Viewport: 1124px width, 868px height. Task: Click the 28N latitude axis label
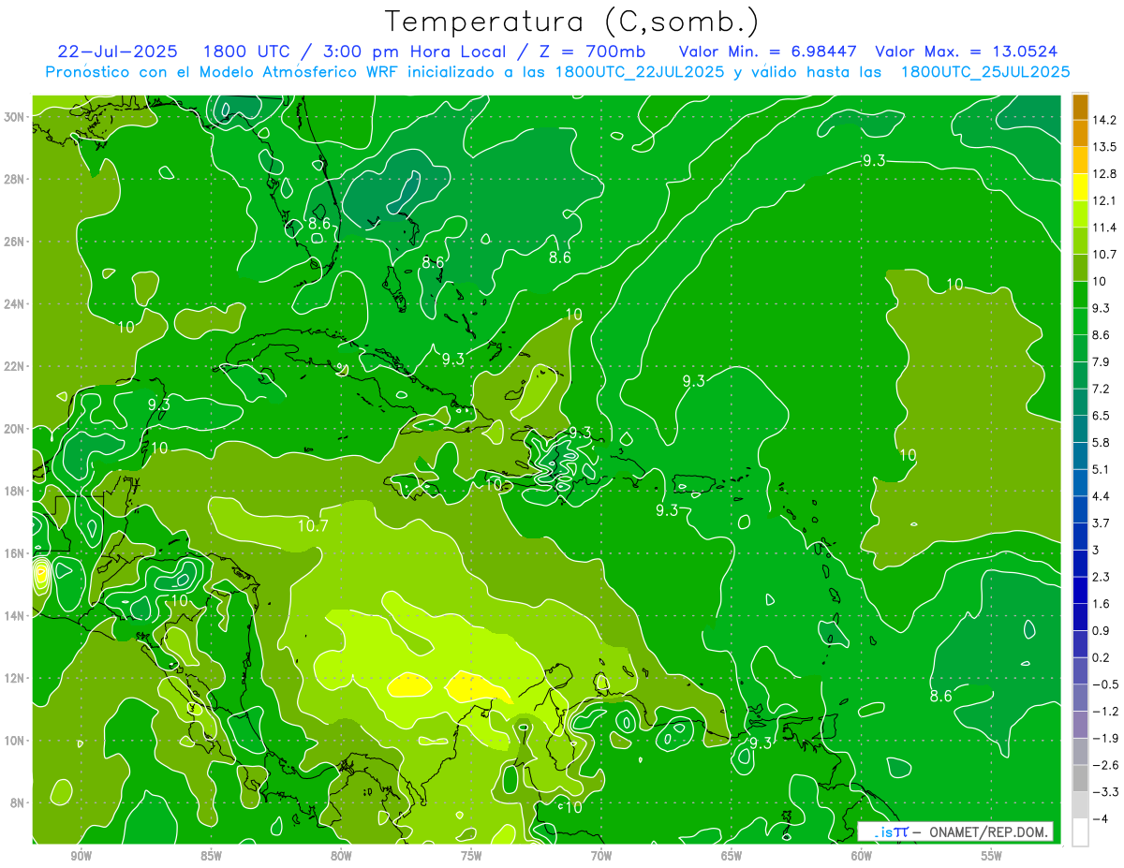click(15, 179)
